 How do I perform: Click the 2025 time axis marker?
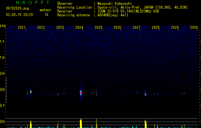pos(98,27)
